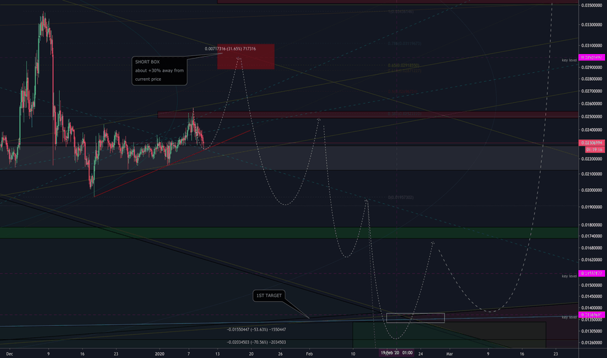Screen dimensions: 607x358
Task: Click the 0.01450000 price axis label
Action: pos(591,297)
